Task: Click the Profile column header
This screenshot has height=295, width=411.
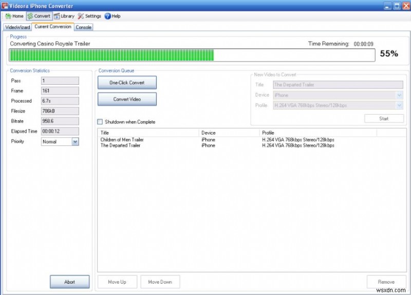Action: 318,133
